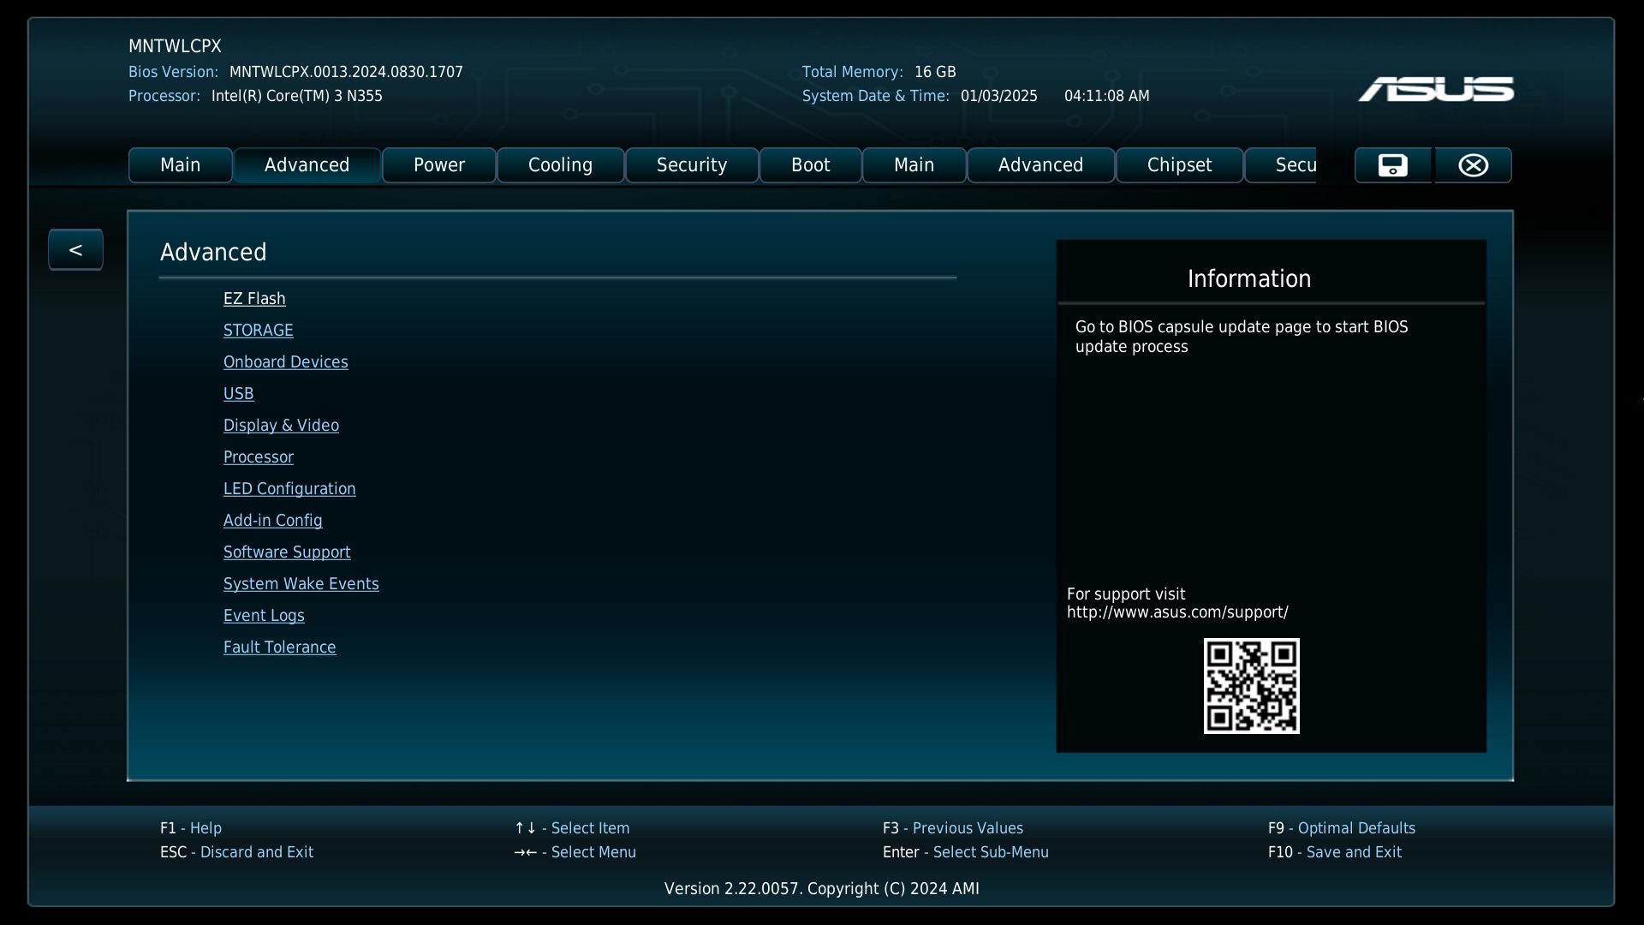Open Onboard Devices settings
The image size is (1644, 925).
click(x=285, y=362)
